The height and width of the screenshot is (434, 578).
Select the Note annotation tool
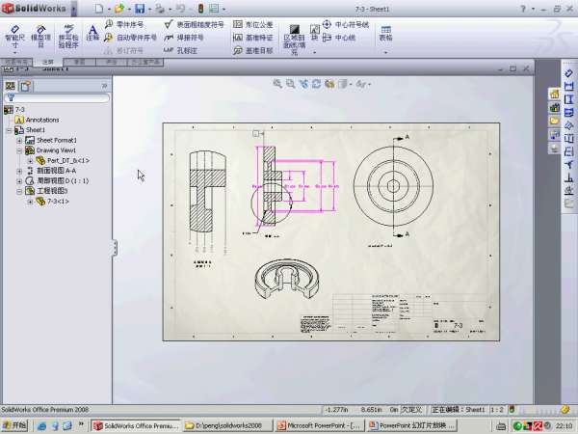(92, 33)
